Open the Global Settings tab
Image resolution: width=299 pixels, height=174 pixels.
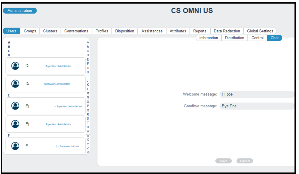point(260,31)
